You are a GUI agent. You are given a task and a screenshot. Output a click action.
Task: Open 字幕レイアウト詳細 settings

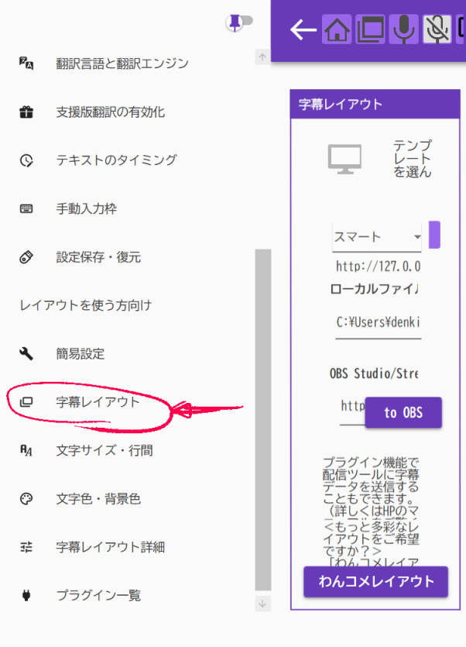click(x=110, y=547)
